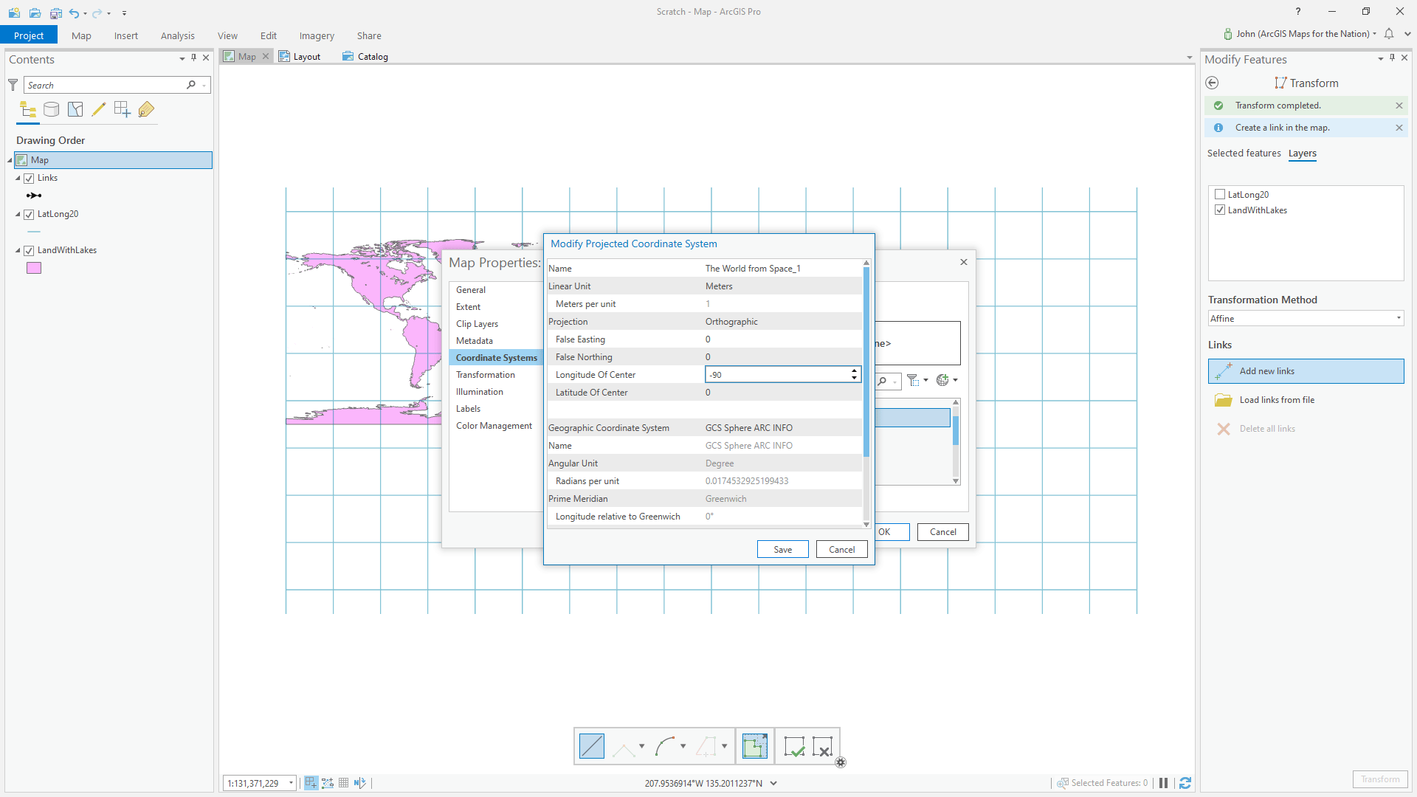Screen dimensions: 1417x797
Task: Click Add new links button
Action: [x=1306, y=371]
